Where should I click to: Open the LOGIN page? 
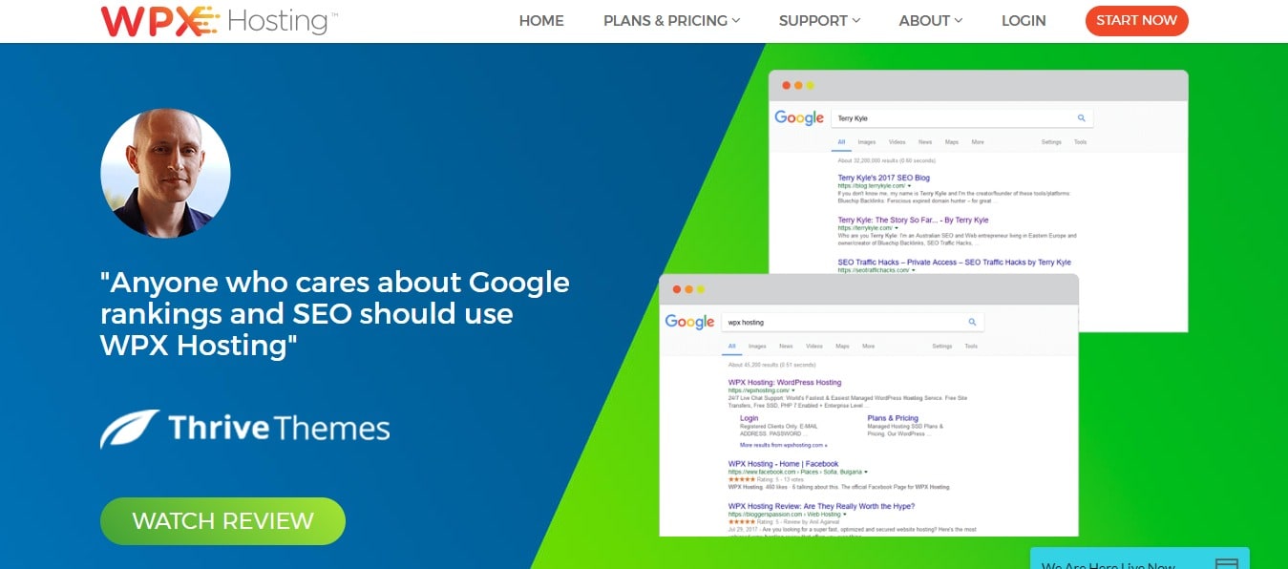point(1024,20)
